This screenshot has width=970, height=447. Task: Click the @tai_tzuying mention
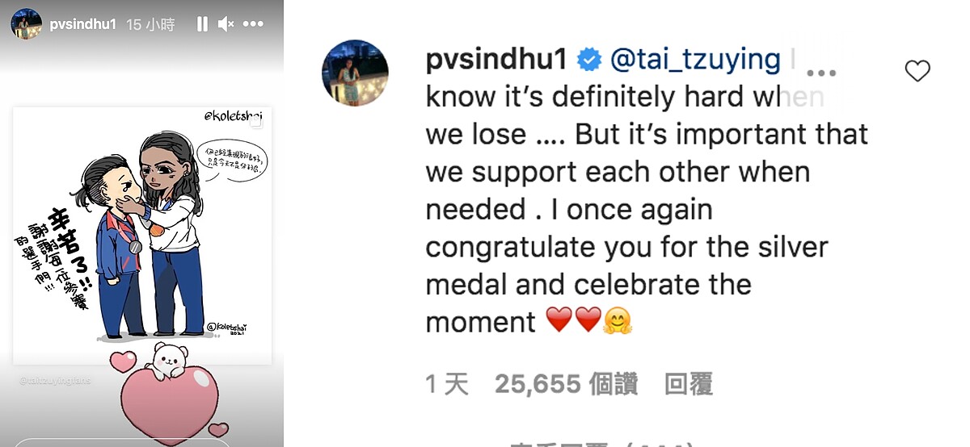(695, 60)
